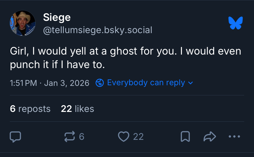Like the post with the heart icon
254x157 pixels.
[124, 137]
